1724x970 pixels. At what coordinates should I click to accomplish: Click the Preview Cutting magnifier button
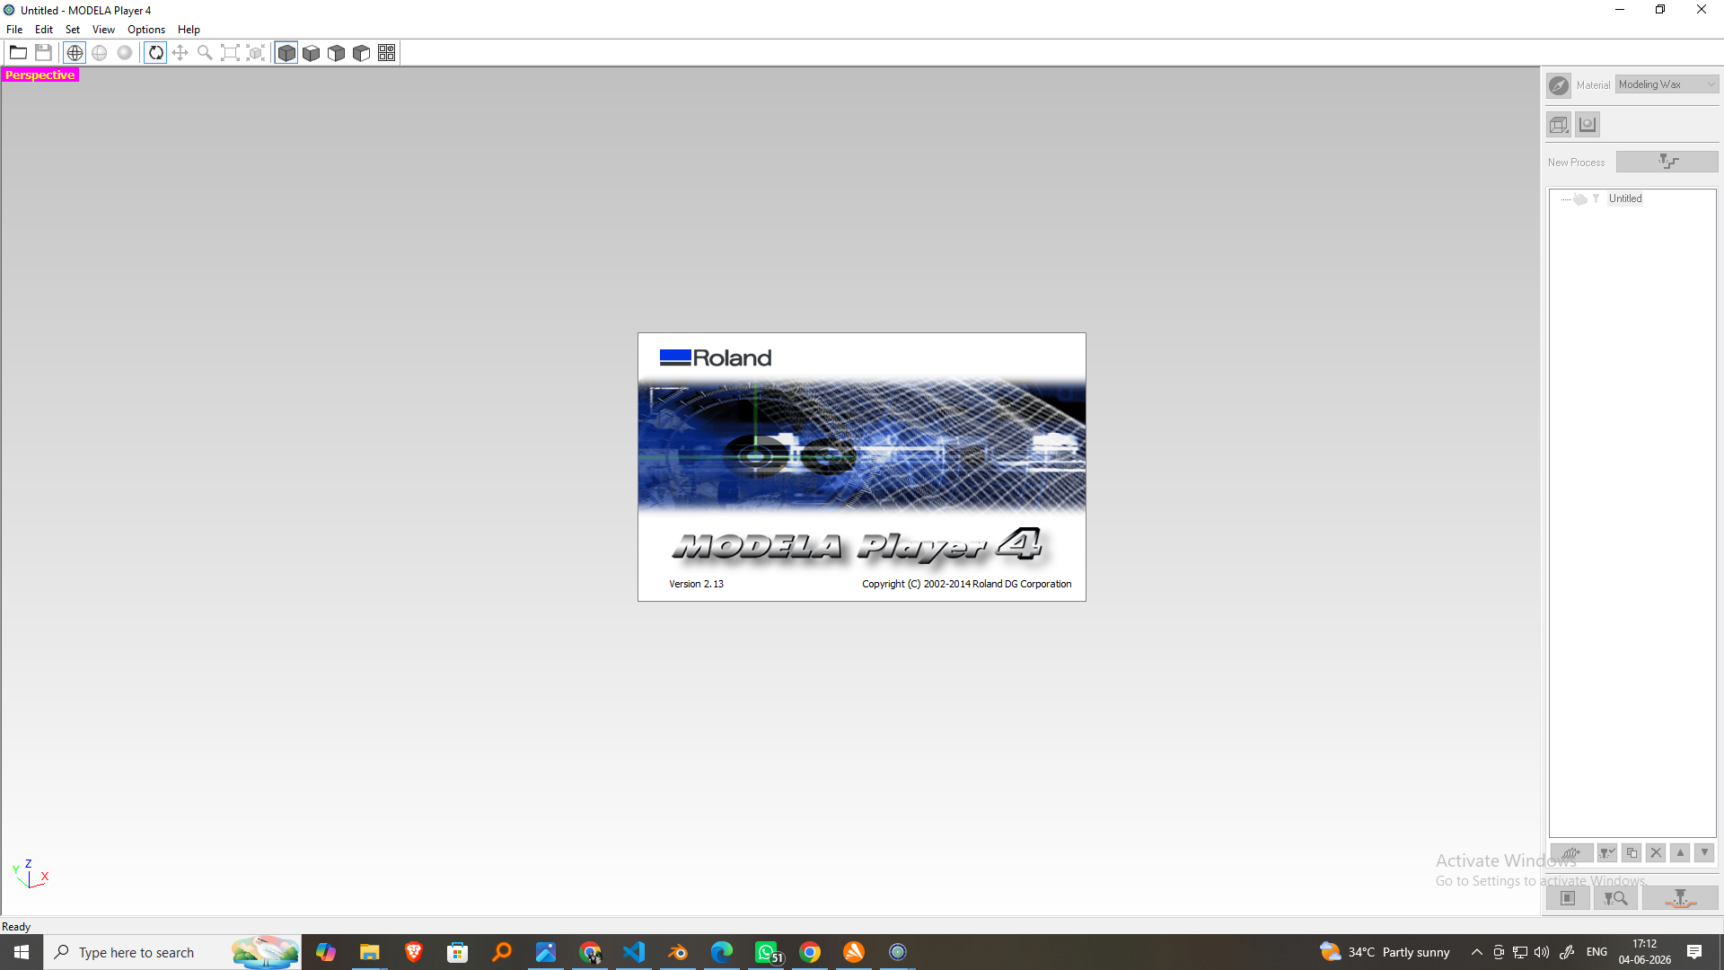(1615, 898)
